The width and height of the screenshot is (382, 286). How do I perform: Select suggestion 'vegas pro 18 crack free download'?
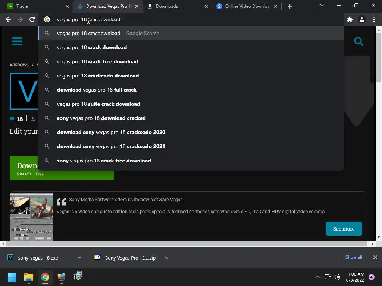point(191,61)
